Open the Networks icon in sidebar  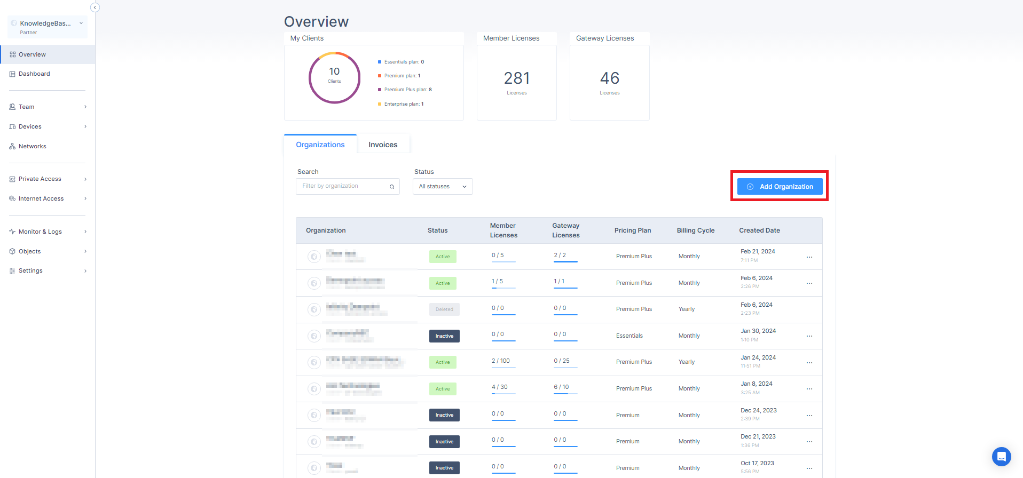click(13, 146)
